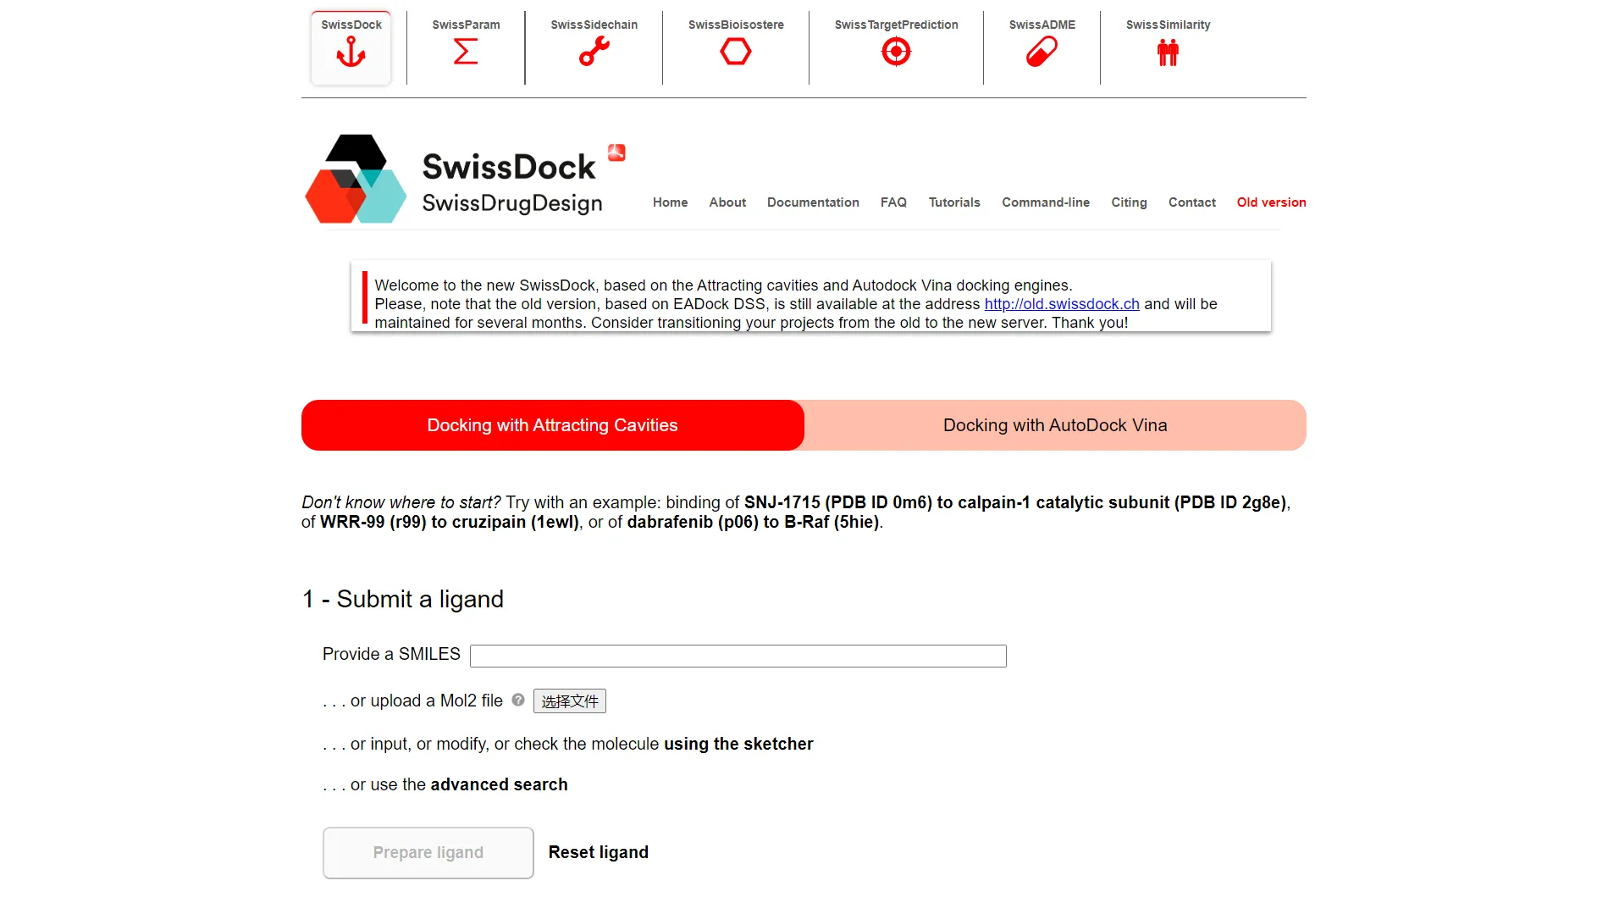Viewport: 1608px width, 914px height.
Task: Open SwissADME pill icon
Action: [1041, 52]
